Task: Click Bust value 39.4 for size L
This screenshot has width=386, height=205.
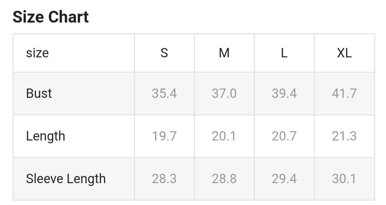Action: point(284,93)
